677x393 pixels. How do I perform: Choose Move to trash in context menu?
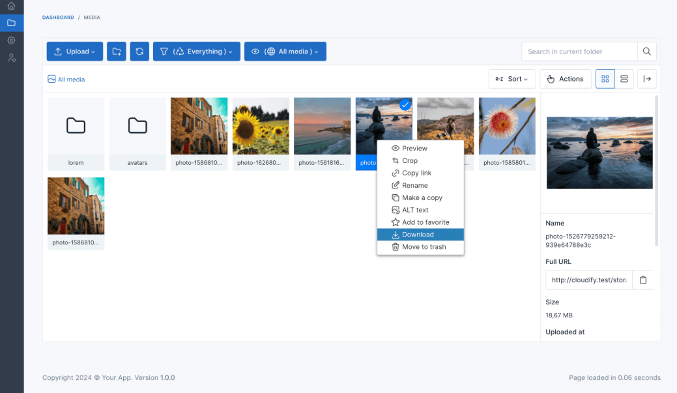[x=420, y=247]
